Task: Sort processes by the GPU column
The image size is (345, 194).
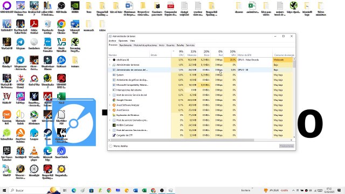Action: 230,53
